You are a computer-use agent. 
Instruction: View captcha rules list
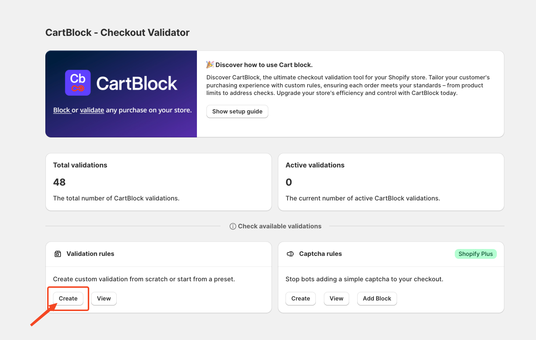click(337, 299)
